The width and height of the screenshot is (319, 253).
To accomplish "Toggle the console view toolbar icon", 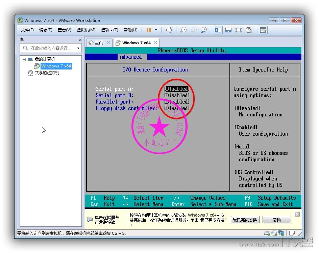I will 263,30.
